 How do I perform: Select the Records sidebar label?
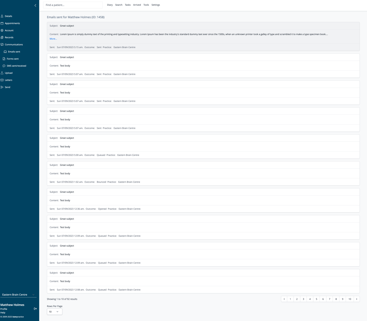pyautogui.click(x=9, y=37)
